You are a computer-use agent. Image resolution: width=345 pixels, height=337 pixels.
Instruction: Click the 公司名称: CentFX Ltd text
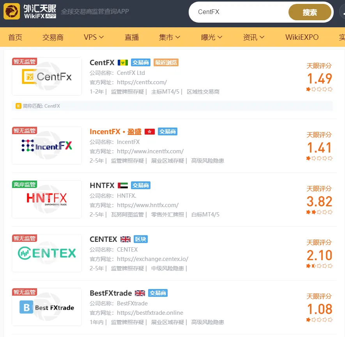click(x=117, y=73)
